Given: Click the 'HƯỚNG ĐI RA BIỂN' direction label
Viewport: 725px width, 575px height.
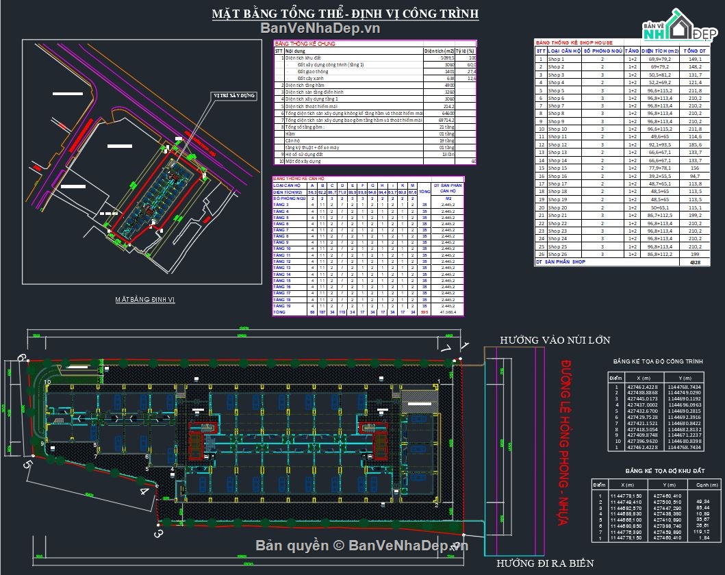Looking at the screenshot, I should [x=546, y=563].
